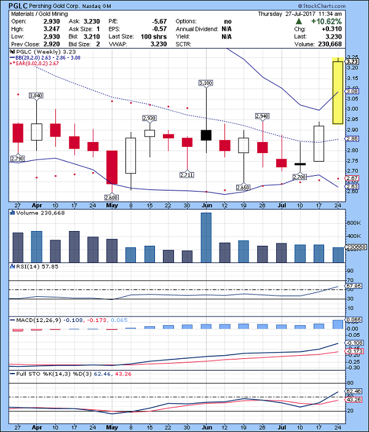Click the Volume 230,668 panel label
The image size is (369, 432).
[40, 213]
